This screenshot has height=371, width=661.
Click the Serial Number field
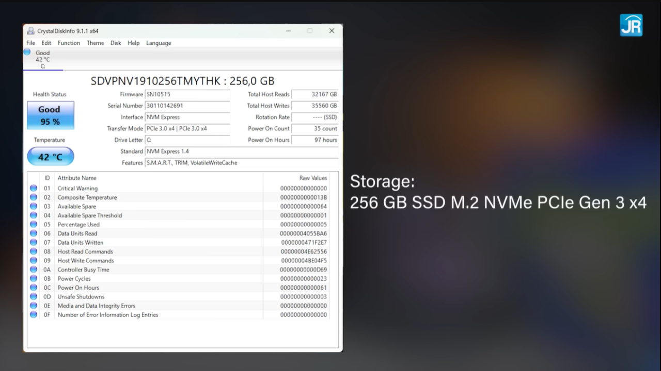pos(187,106)
